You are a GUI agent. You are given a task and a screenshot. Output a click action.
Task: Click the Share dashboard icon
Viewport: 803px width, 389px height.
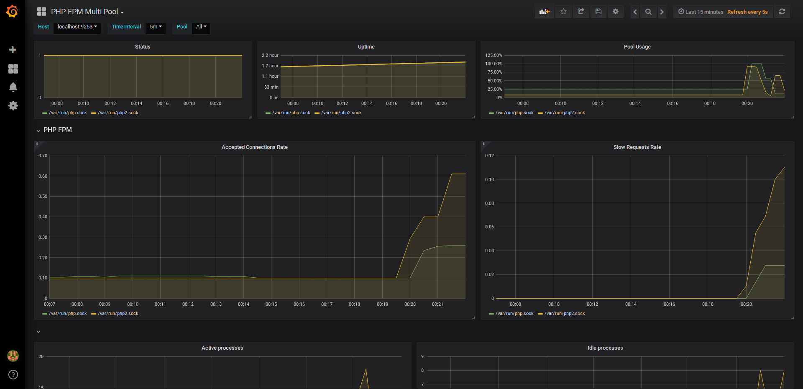pos(581,12)
